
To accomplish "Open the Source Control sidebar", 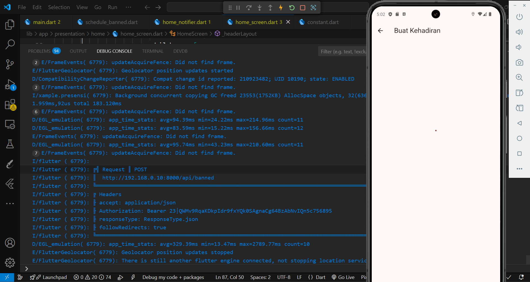I will click(x=10, y=64).
